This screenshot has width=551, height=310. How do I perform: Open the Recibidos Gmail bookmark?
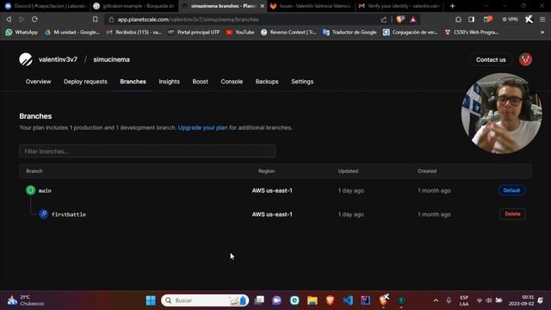tap(134, 32)
